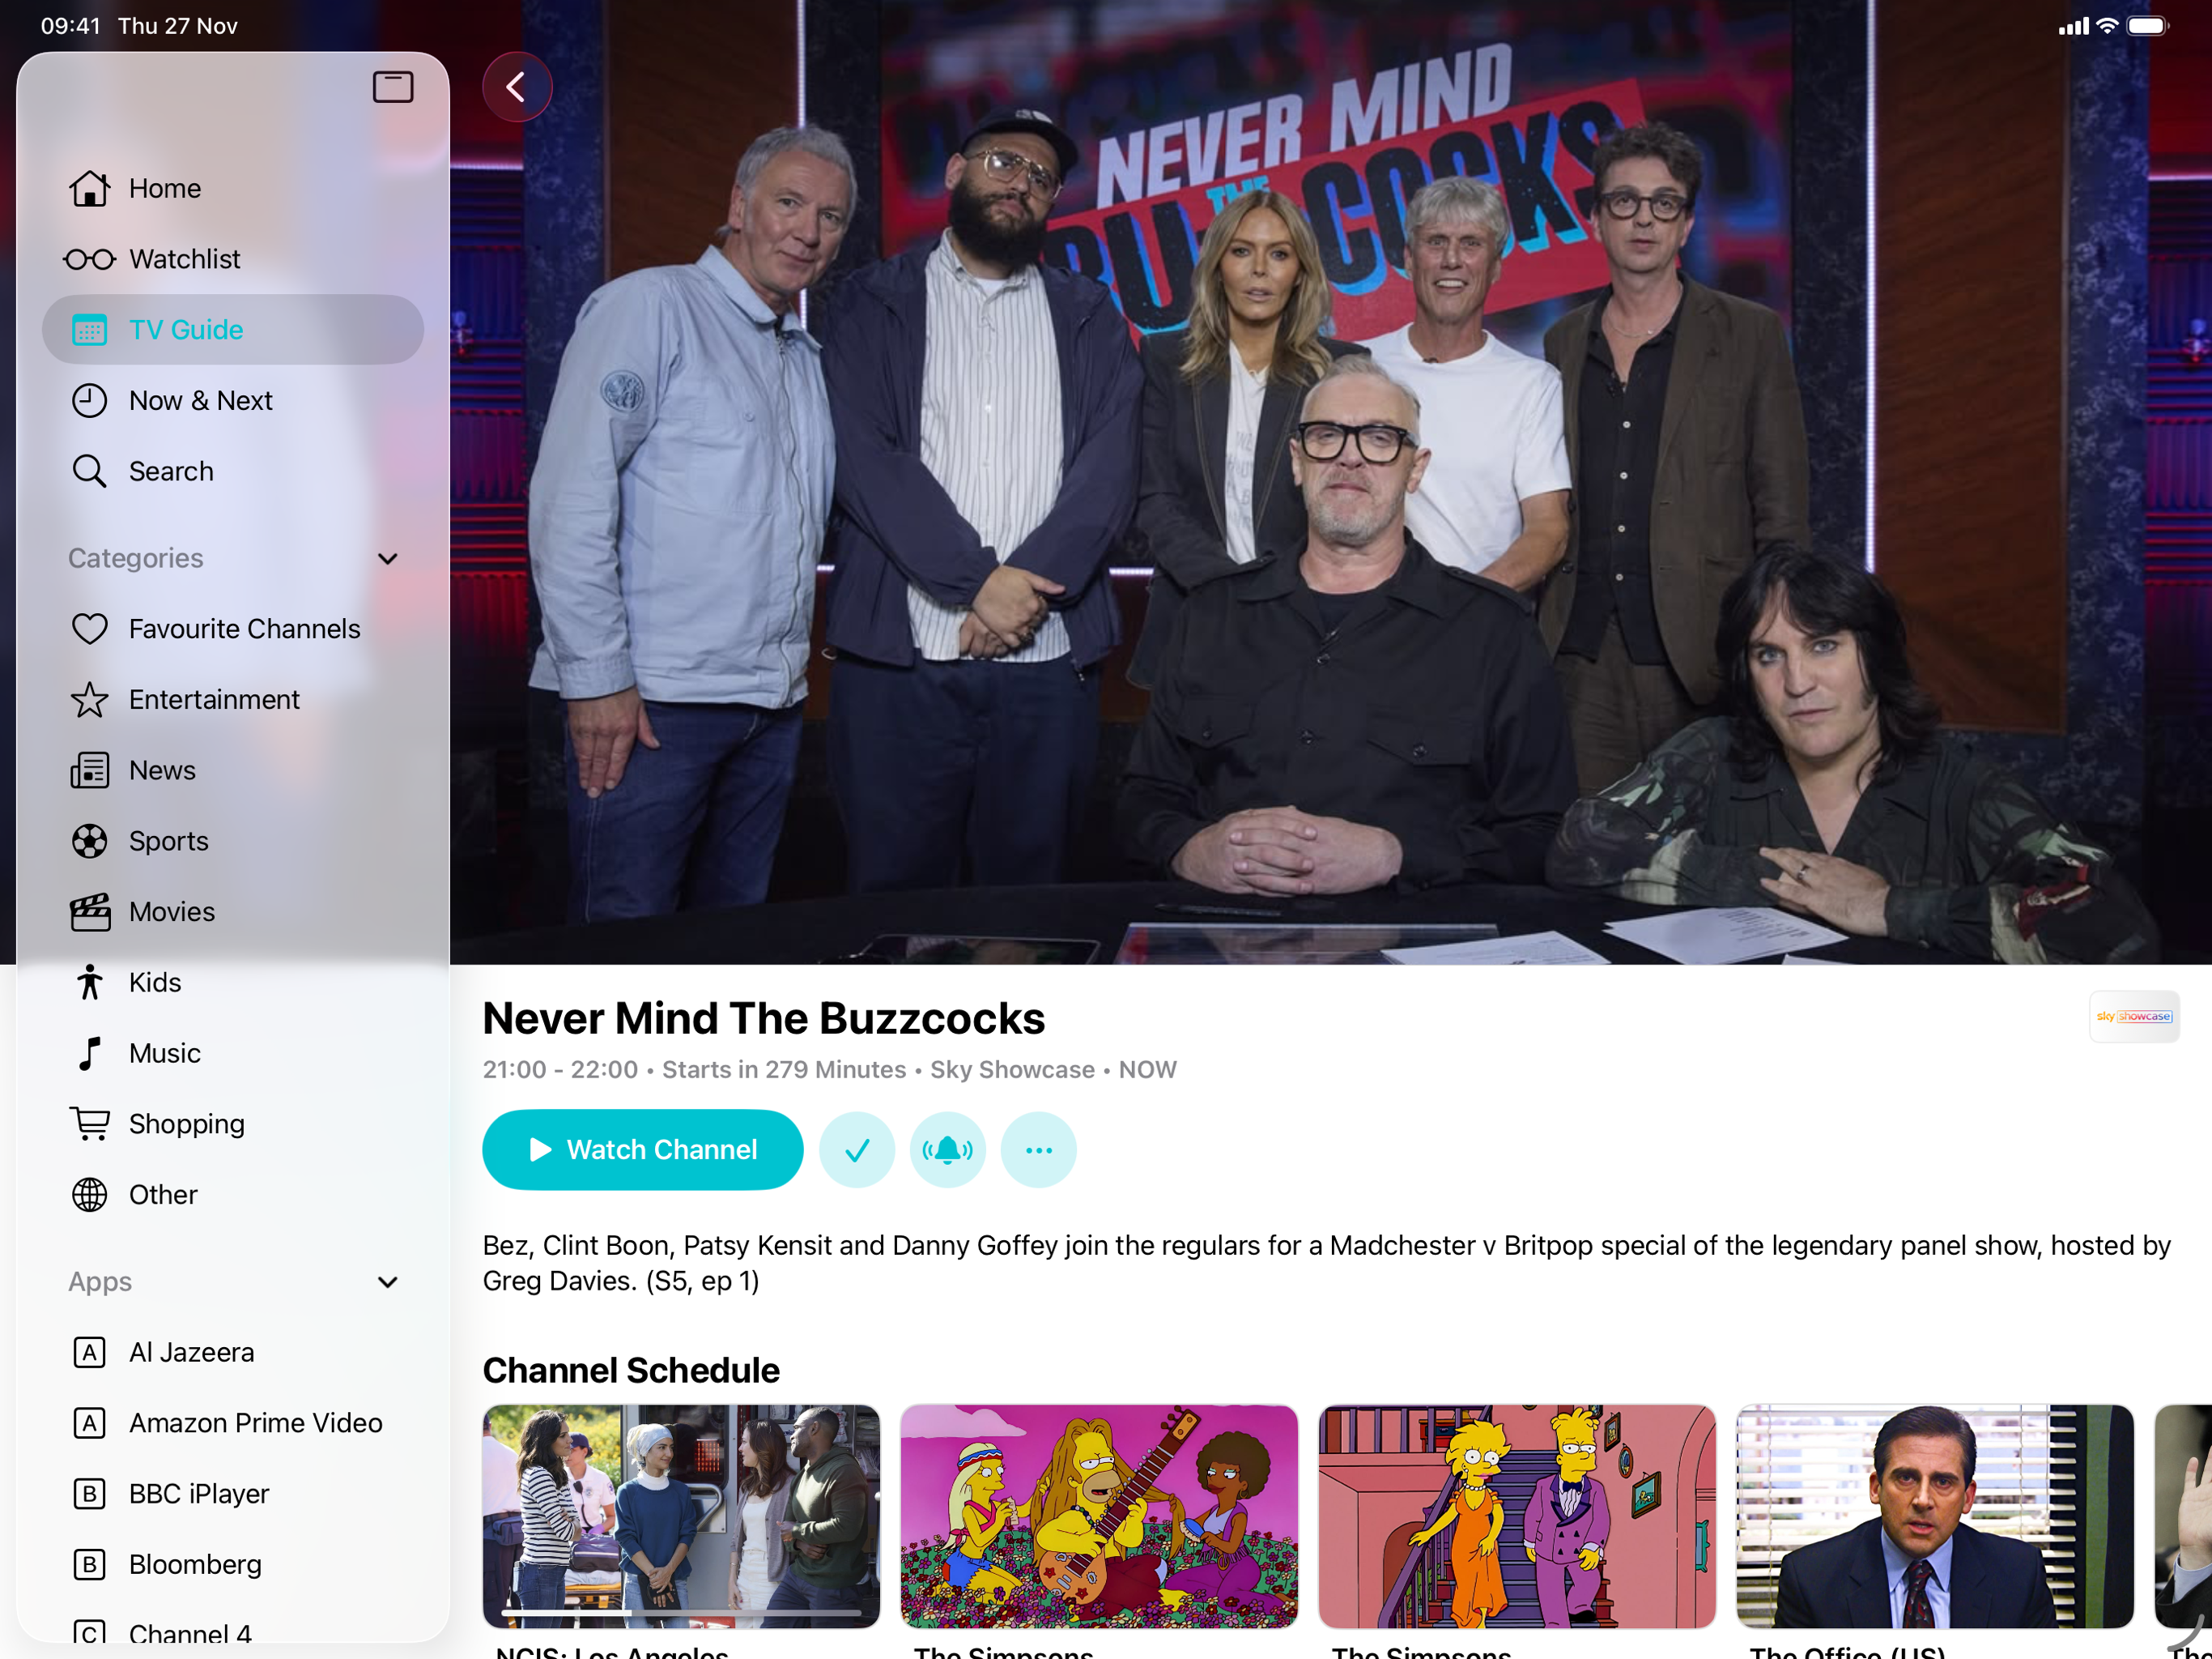Select Now & Next in sidebar
The width and height of the screenshot is (2212, 1659).
pos(200,400)
